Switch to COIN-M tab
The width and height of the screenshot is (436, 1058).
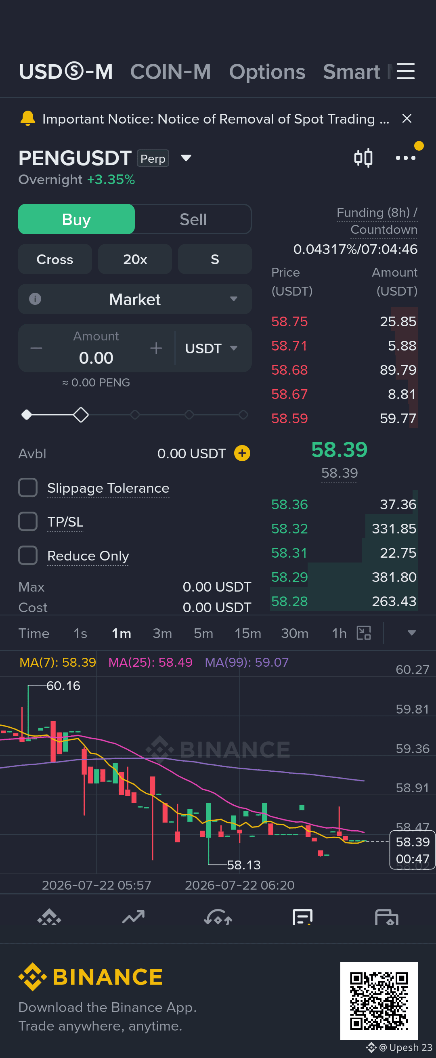171,72
